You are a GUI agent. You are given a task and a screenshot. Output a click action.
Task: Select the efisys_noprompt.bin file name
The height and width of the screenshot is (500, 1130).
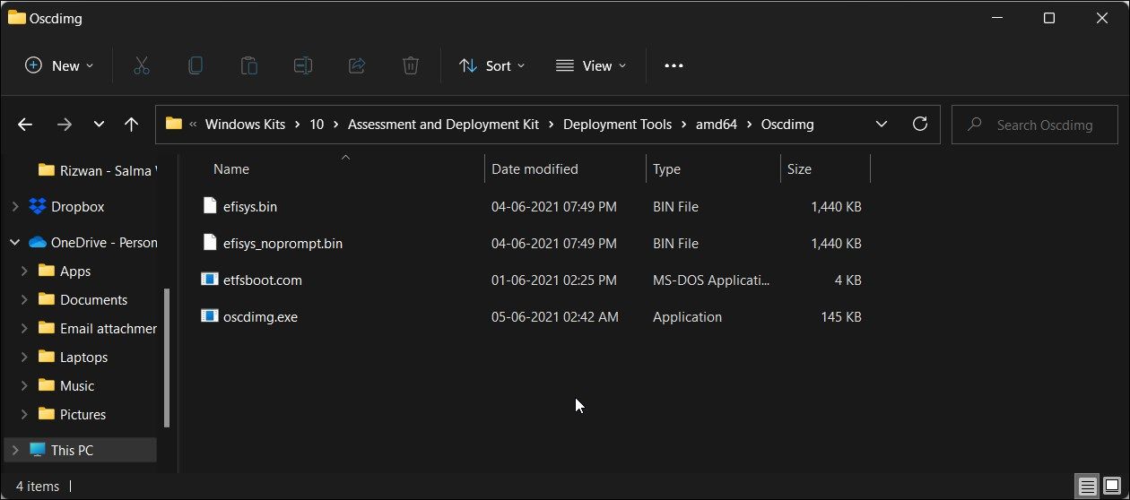pos(282,243)
